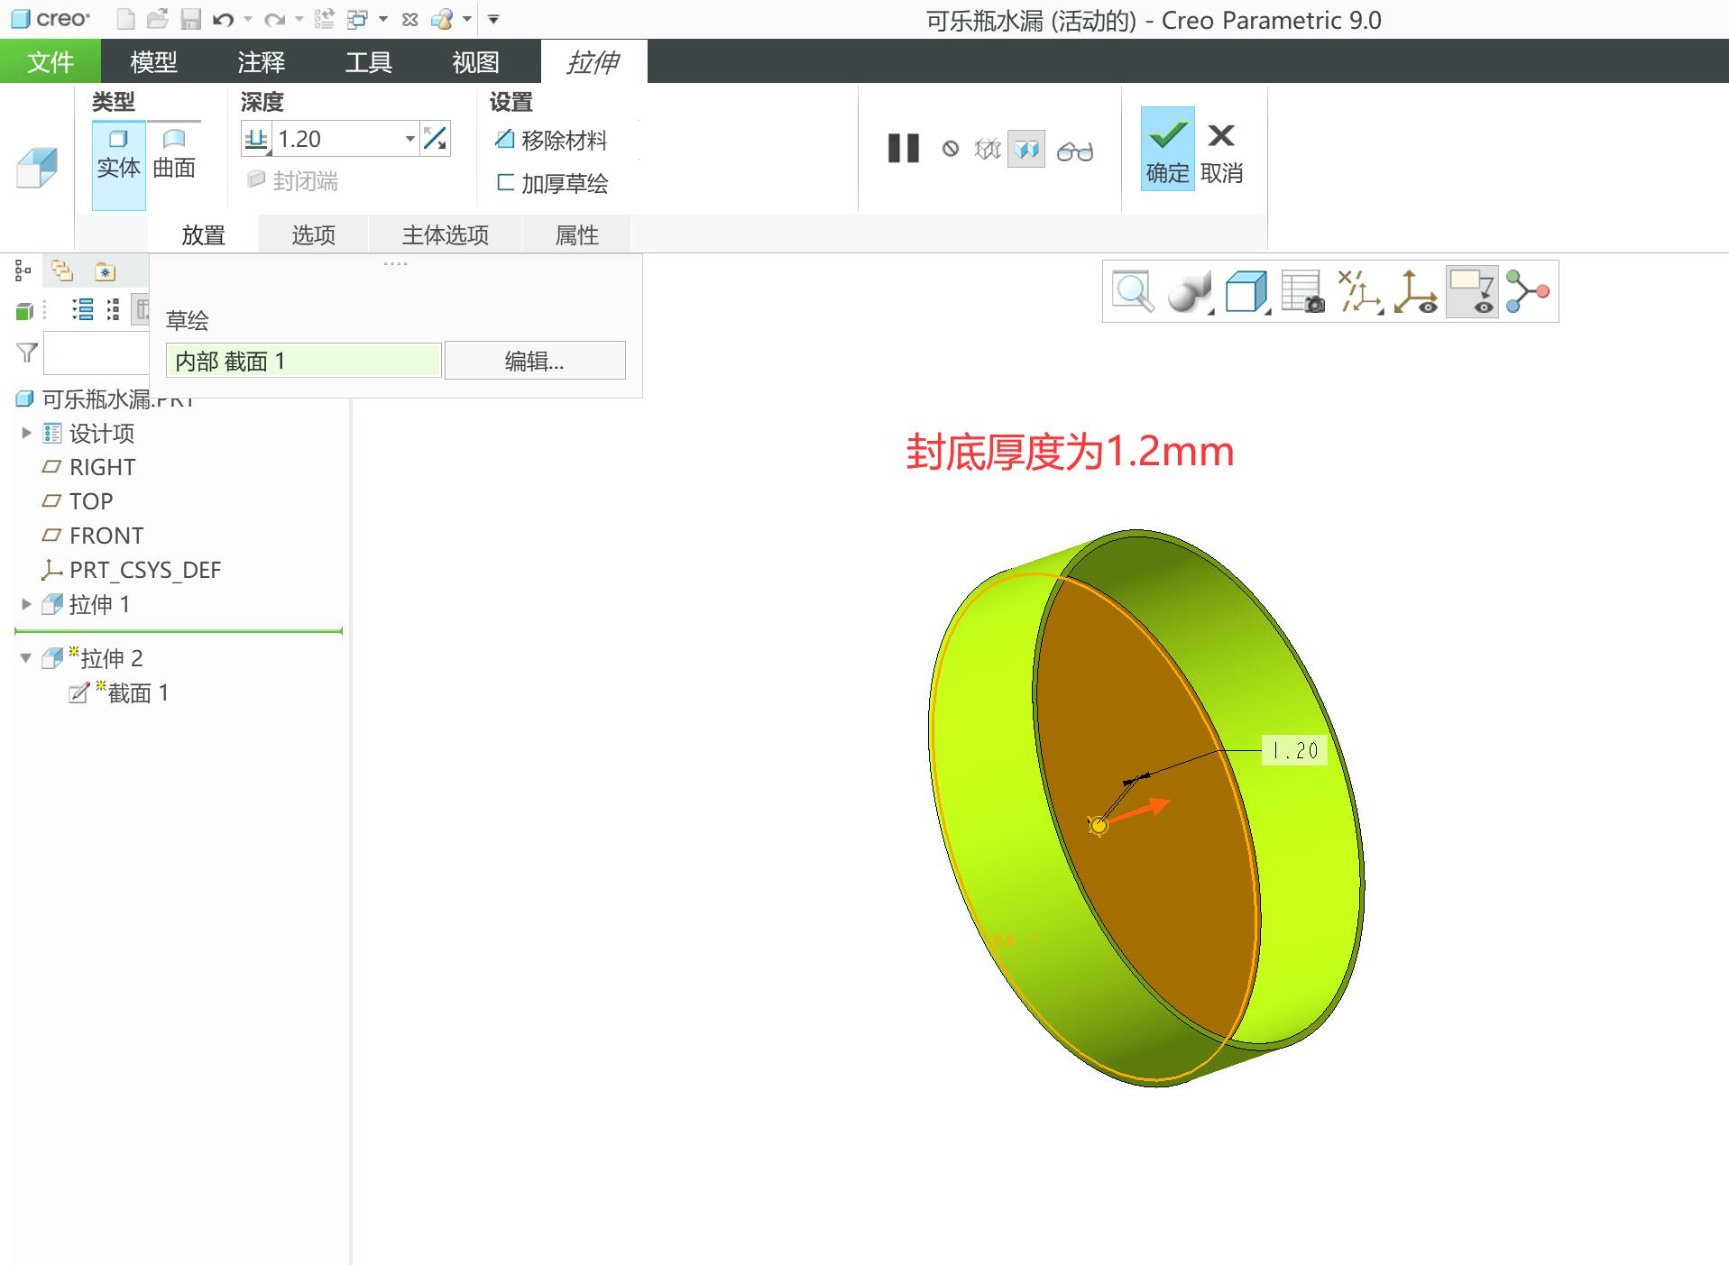1729x1265 pixels.
Task: Confirm the extrude with 确定
Action: coord(1167,149)
